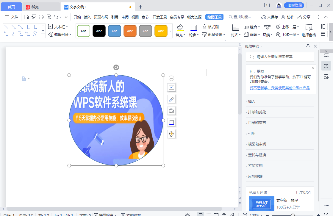Screen dimensions: 333x216
Task: Open the 文件 menu
Action: pyautogui.click(x=12, y=17)
